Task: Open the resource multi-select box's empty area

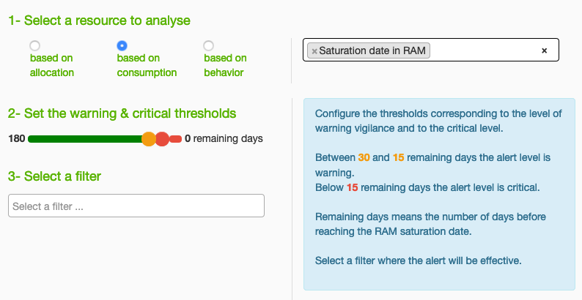Action: 482,50
